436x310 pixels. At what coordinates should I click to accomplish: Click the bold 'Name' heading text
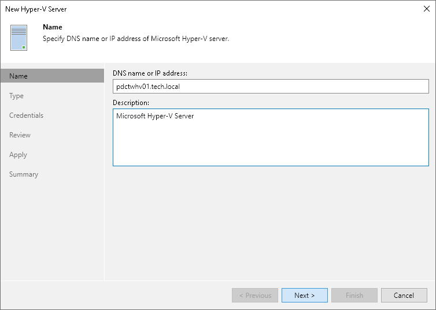point(53,27)
